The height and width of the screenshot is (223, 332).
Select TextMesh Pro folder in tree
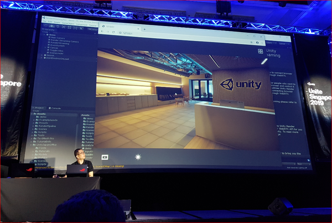coord(44,138)
